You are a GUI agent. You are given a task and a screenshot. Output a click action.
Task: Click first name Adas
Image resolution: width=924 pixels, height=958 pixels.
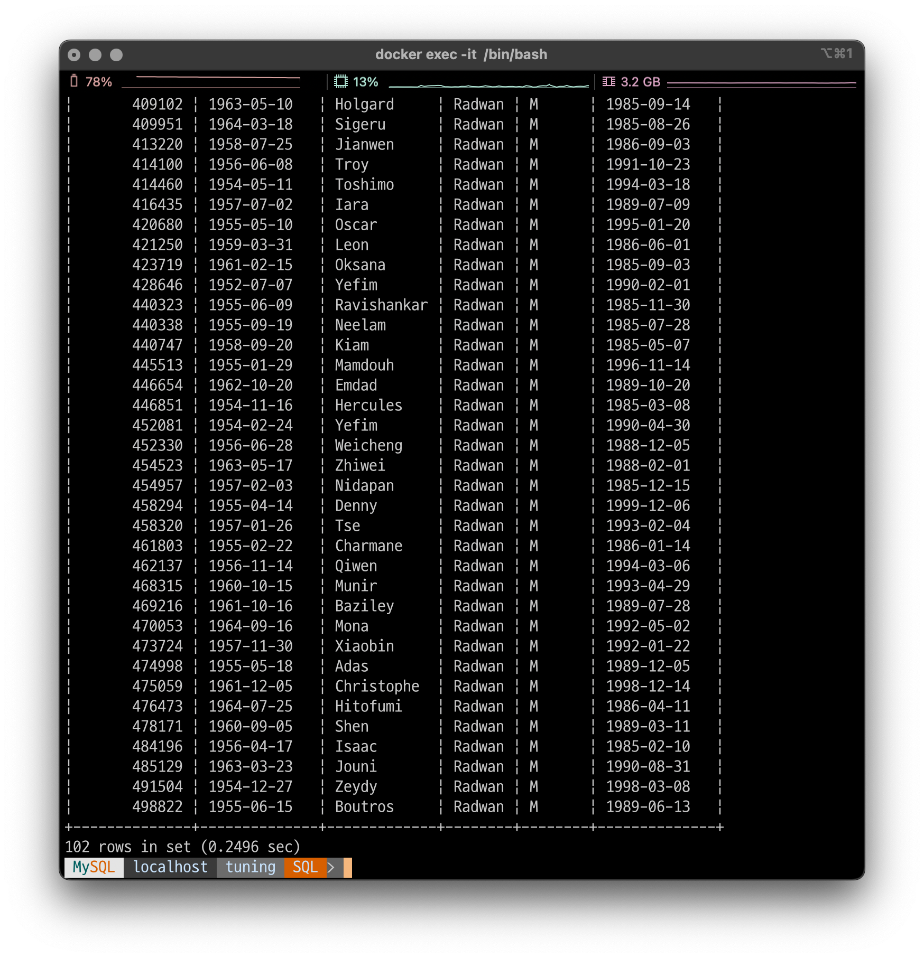(x=352, y=666)
